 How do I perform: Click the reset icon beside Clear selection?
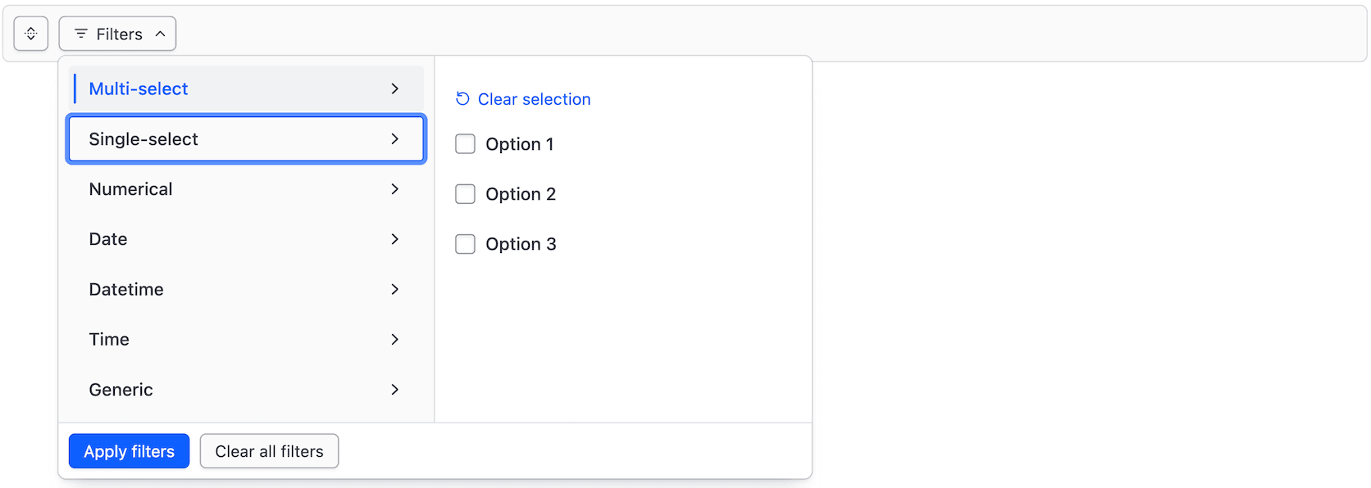pyautogui.click(x=462, y=97)
